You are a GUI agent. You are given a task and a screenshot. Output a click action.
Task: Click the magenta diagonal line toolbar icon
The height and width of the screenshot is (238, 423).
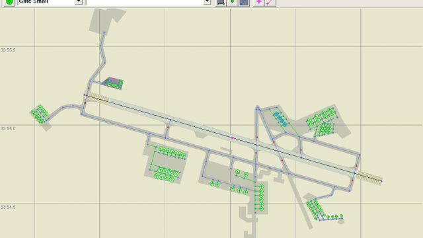pos(270,2)
